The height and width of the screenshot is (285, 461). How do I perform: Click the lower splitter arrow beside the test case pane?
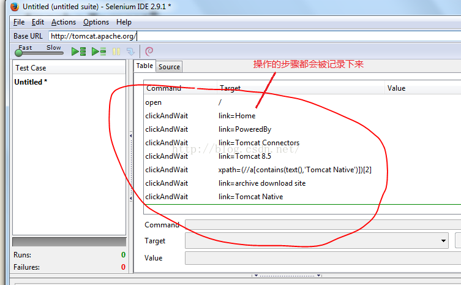pyautogui.click(x=131, y=199)
